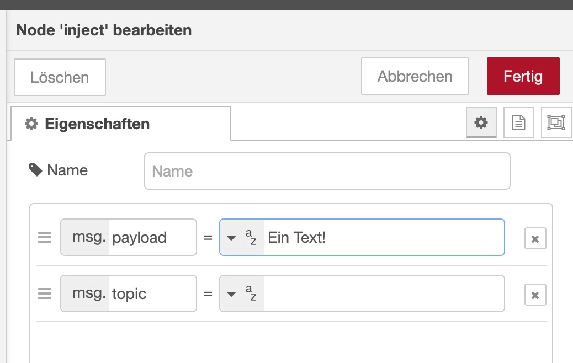
Task: Click the string type icon for topic
Action: click(251, 293)
